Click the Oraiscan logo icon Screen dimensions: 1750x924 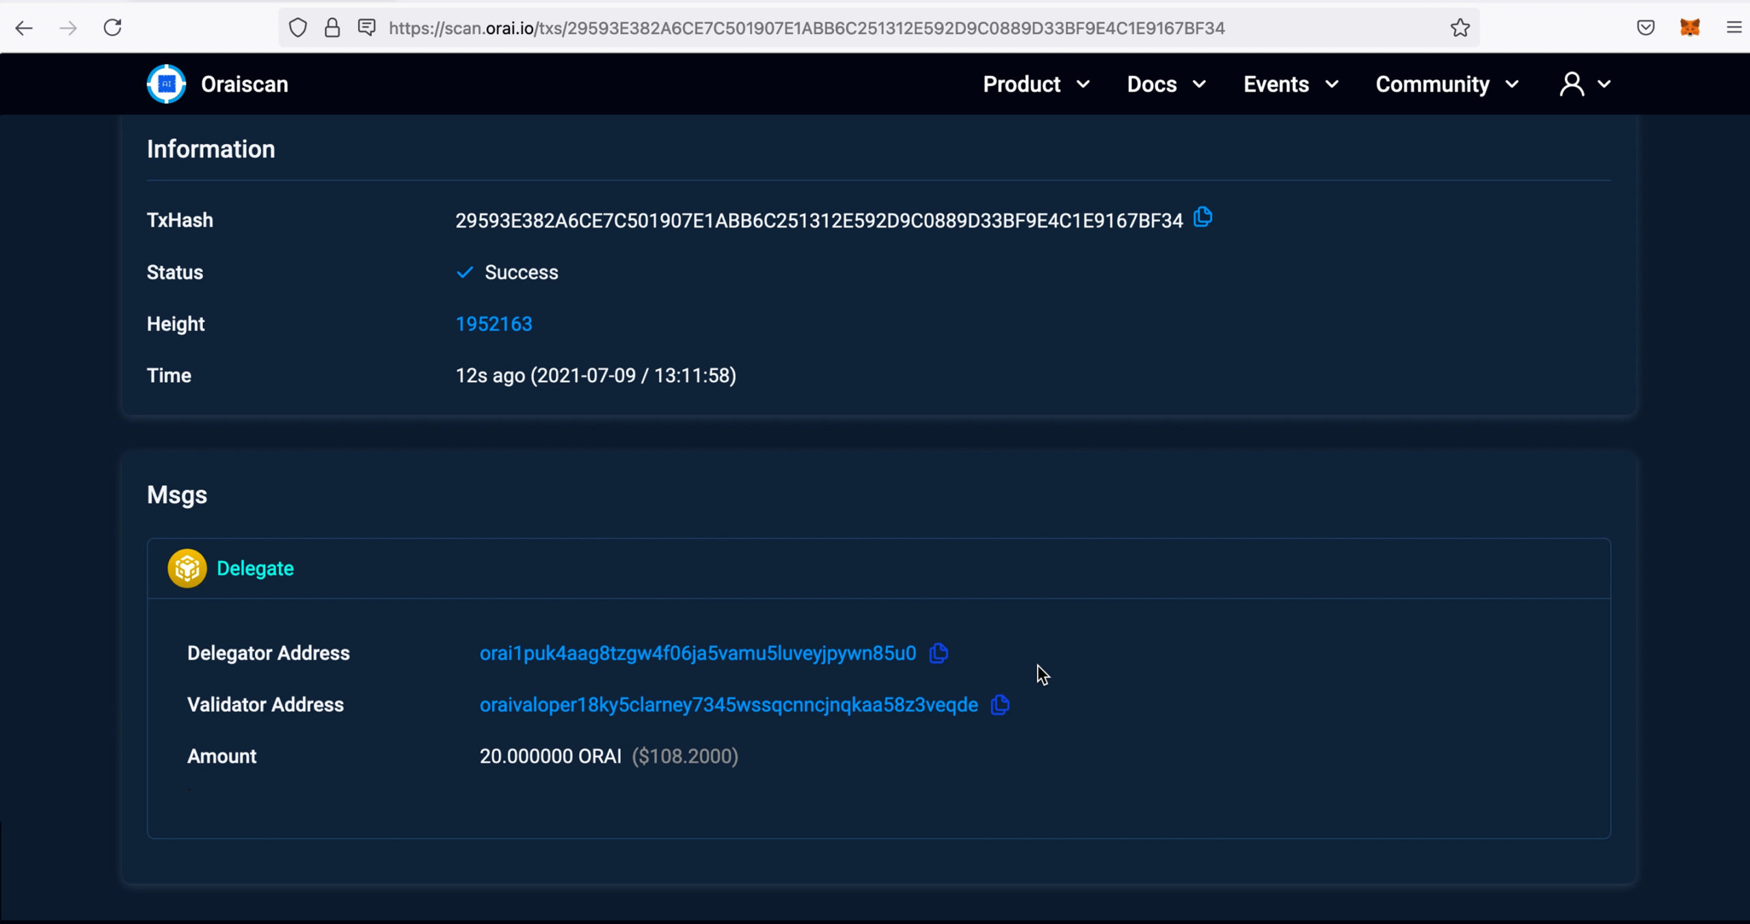pyautogui.click(x=166, y=84)
